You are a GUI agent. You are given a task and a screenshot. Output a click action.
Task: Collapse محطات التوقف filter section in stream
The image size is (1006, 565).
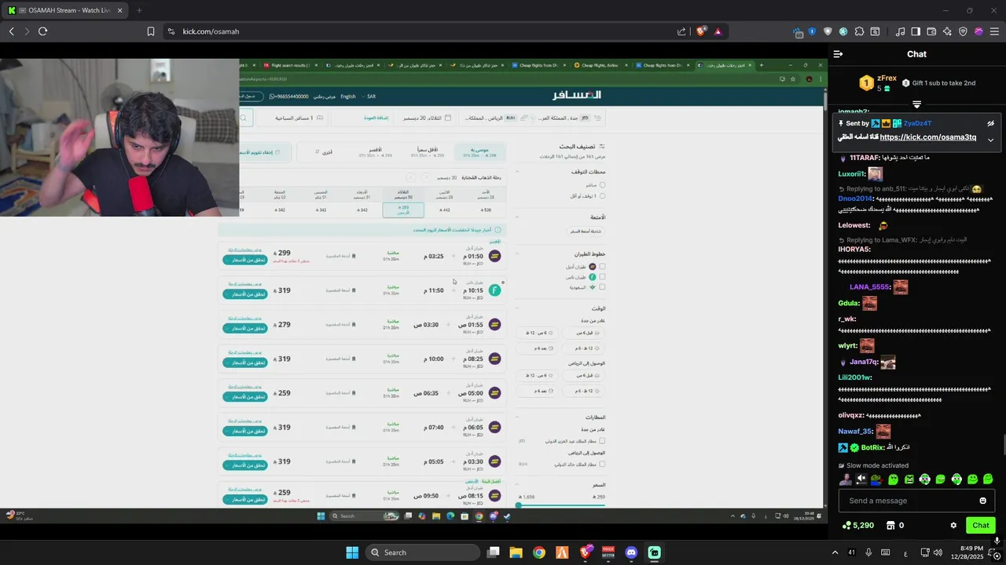tap(517, 171)
